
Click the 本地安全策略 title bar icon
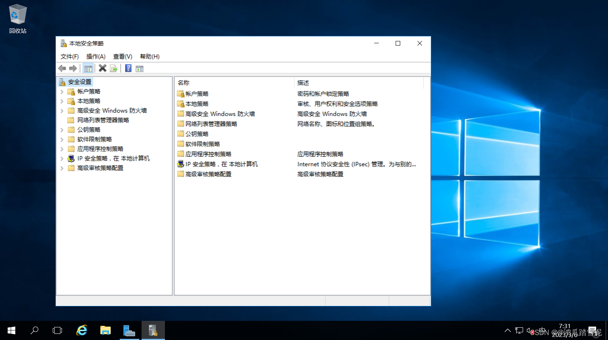click(64, 43)
